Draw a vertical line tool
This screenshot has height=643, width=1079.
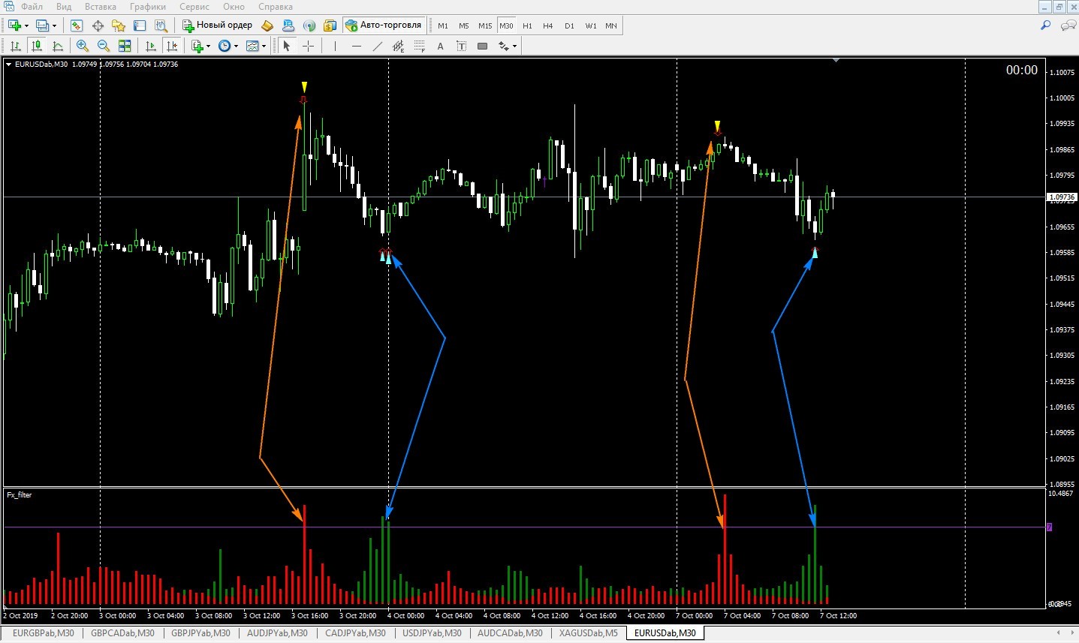click(x=335, y=46)
